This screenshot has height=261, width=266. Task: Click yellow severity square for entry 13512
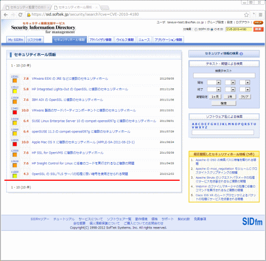tap(15, 91)
